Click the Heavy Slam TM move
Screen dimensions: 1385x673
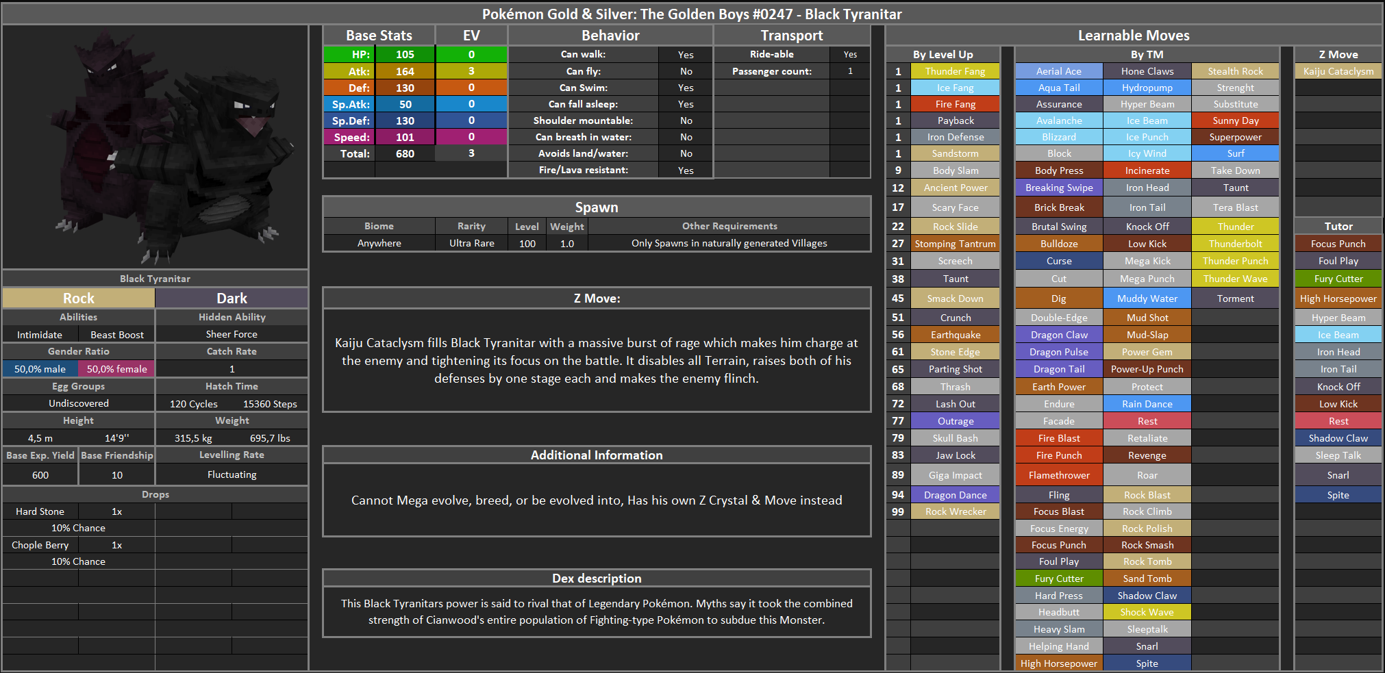1059,629
